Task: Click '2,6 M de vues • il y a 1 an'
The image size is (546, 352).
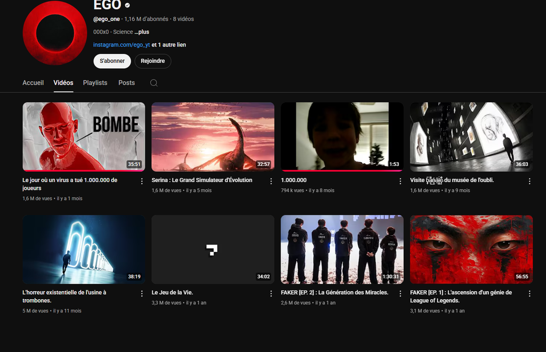Action: pos(308,303)
